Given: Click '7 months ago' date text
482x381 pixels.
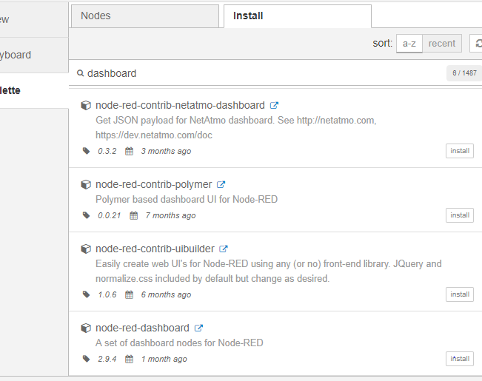Looking at the screenshot, I should pos(170,215).
